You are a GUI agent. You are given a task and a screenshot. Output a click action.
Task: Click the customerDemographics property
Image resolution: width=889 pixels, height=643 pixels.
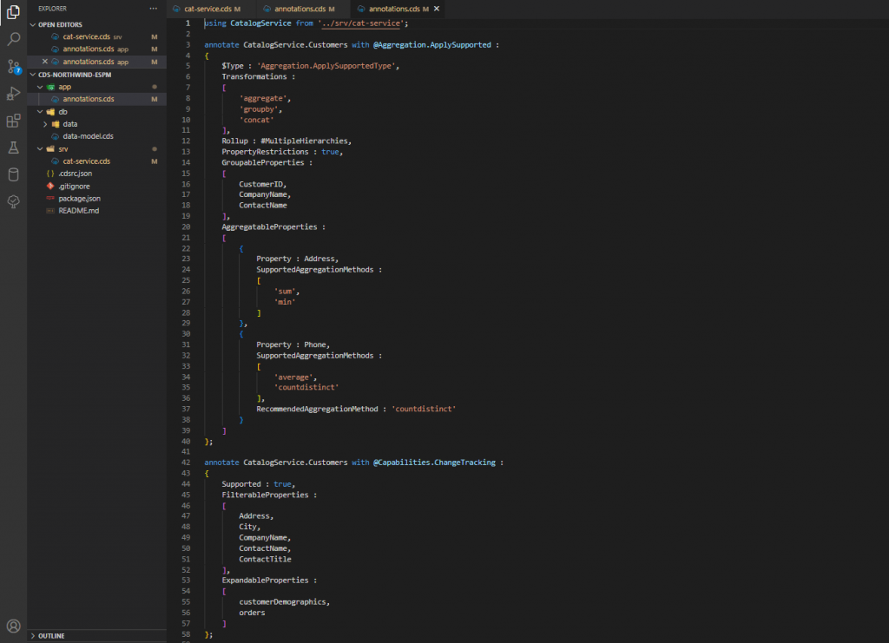tap(282, 601)
